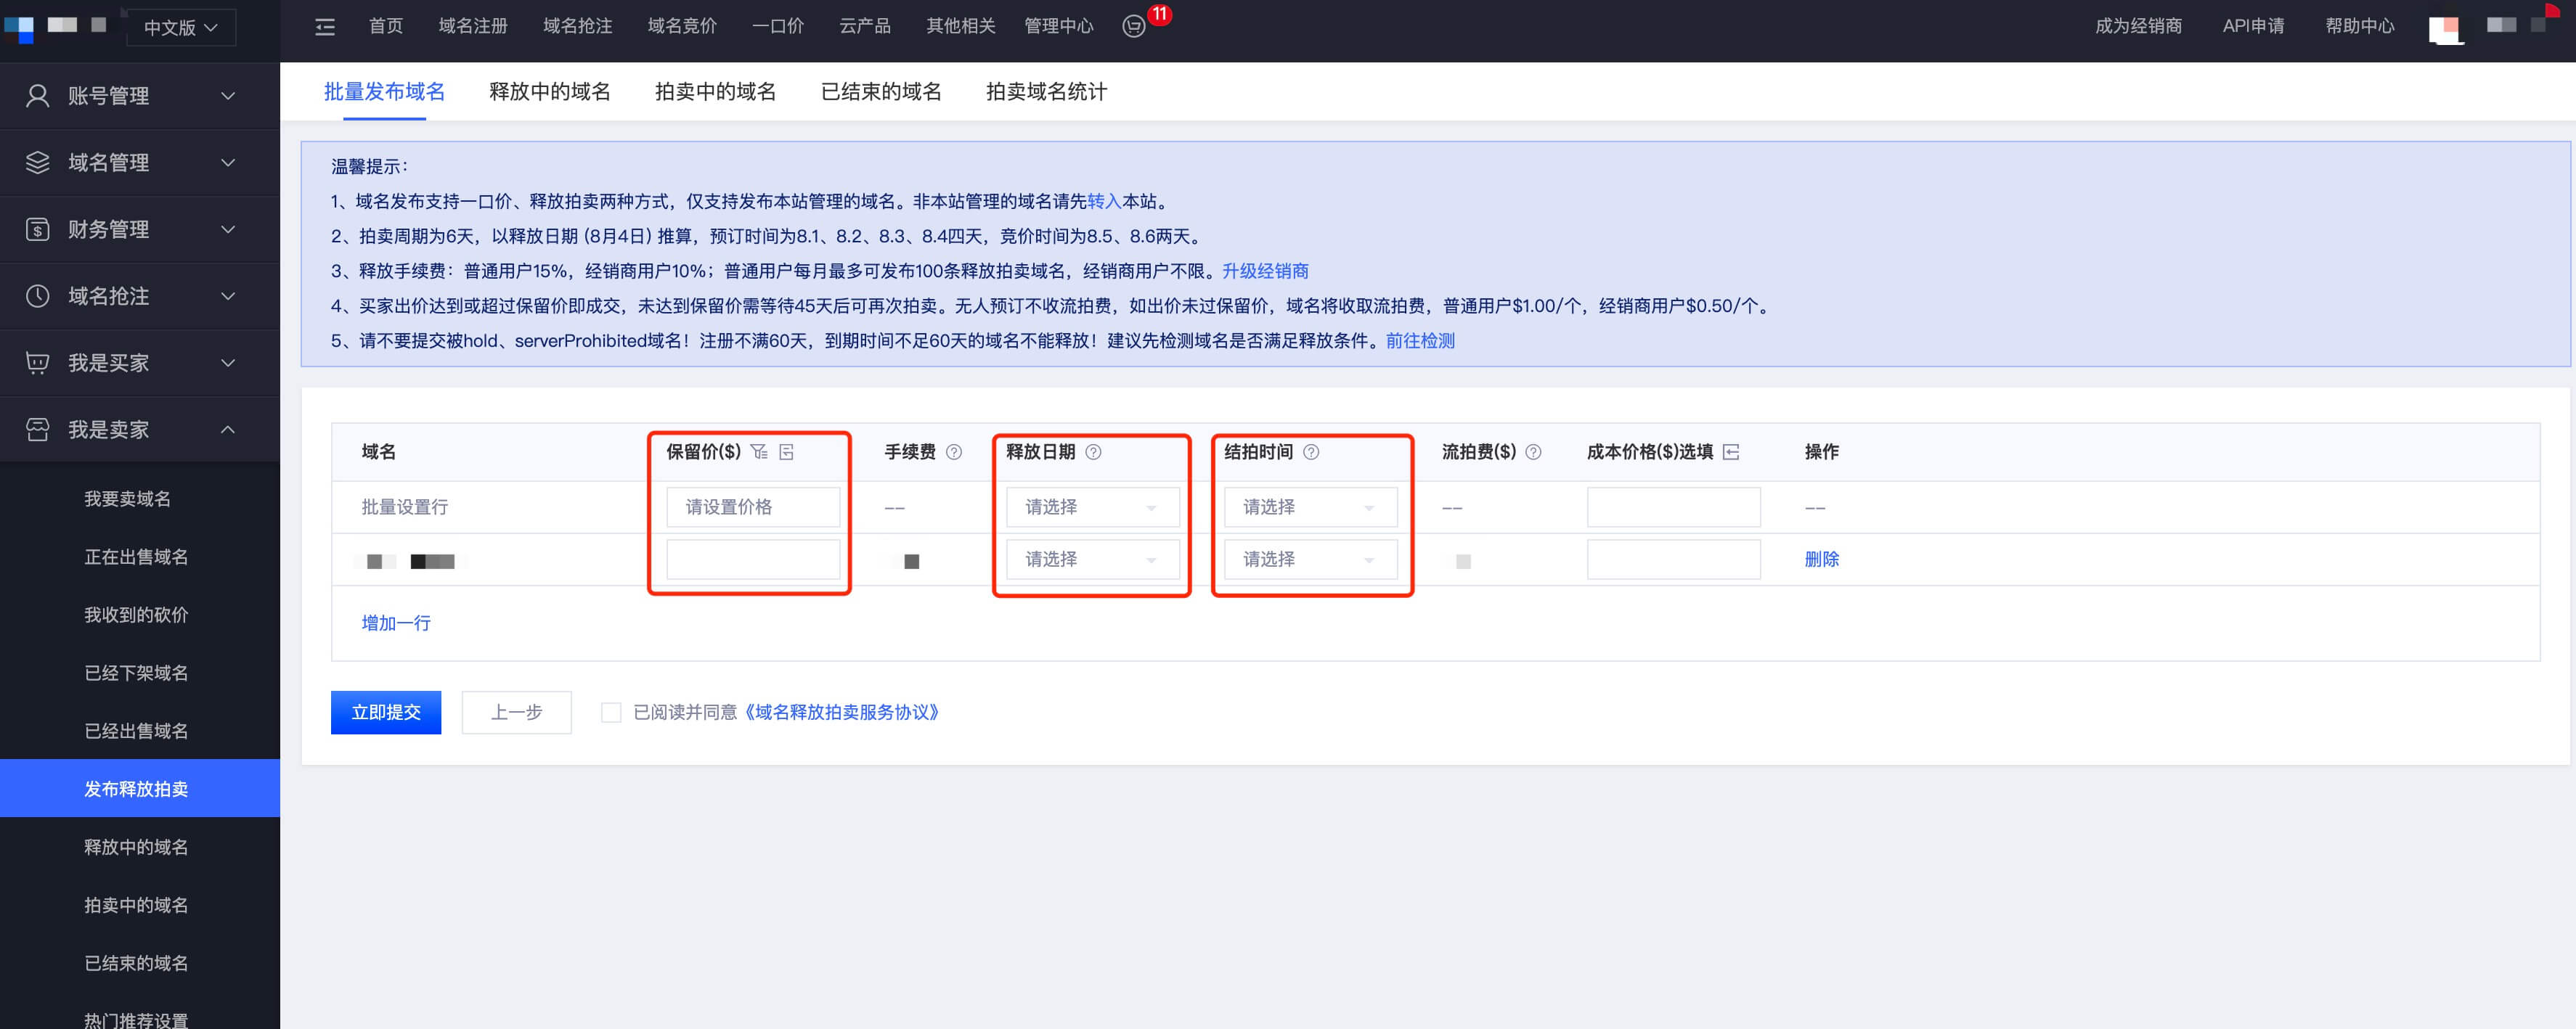Open the 中文版 language dropdown
The image size is (2576, 1029).
click(181, 27)
